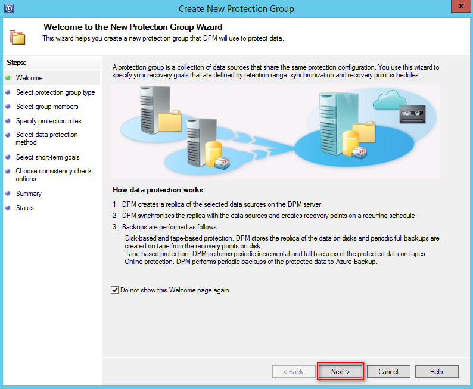The height and width of the screenshot is (389, 473).
Task: Click the cloud icon in the illustration
Action: 389,100
